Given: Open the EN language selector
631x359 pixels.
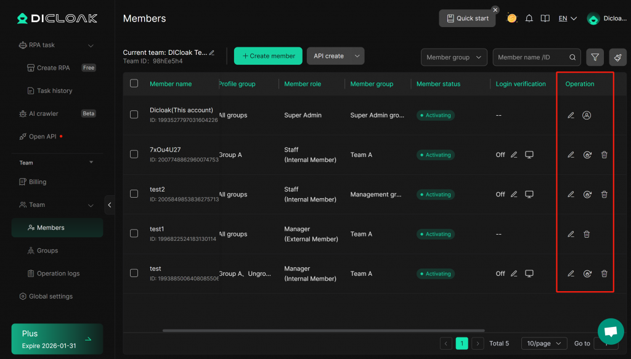Looking at the screenshot, I should pos(567,18).
